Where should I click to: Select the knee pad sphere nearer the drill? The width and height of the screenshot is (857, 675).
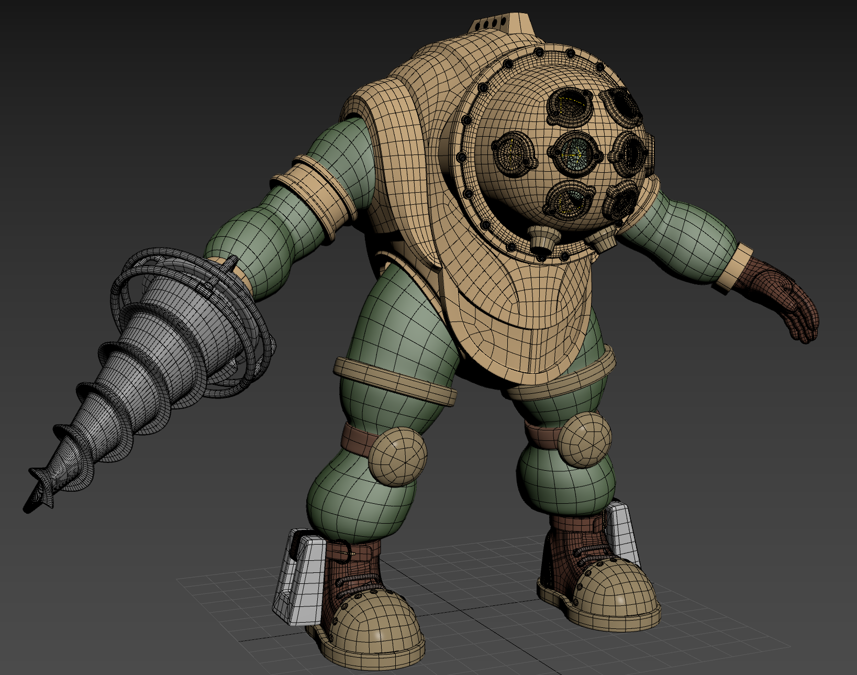pos(397,457)
